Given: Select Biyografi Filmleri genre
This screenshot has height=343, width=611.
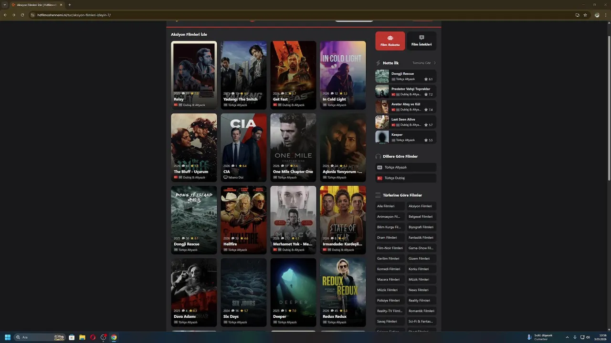Looking at the screenshot, I should [421, 227].
